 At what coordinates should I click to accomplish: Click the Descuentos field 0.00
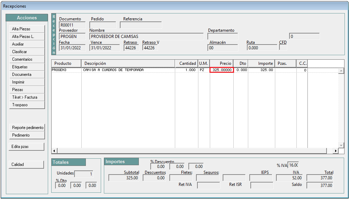154,178
